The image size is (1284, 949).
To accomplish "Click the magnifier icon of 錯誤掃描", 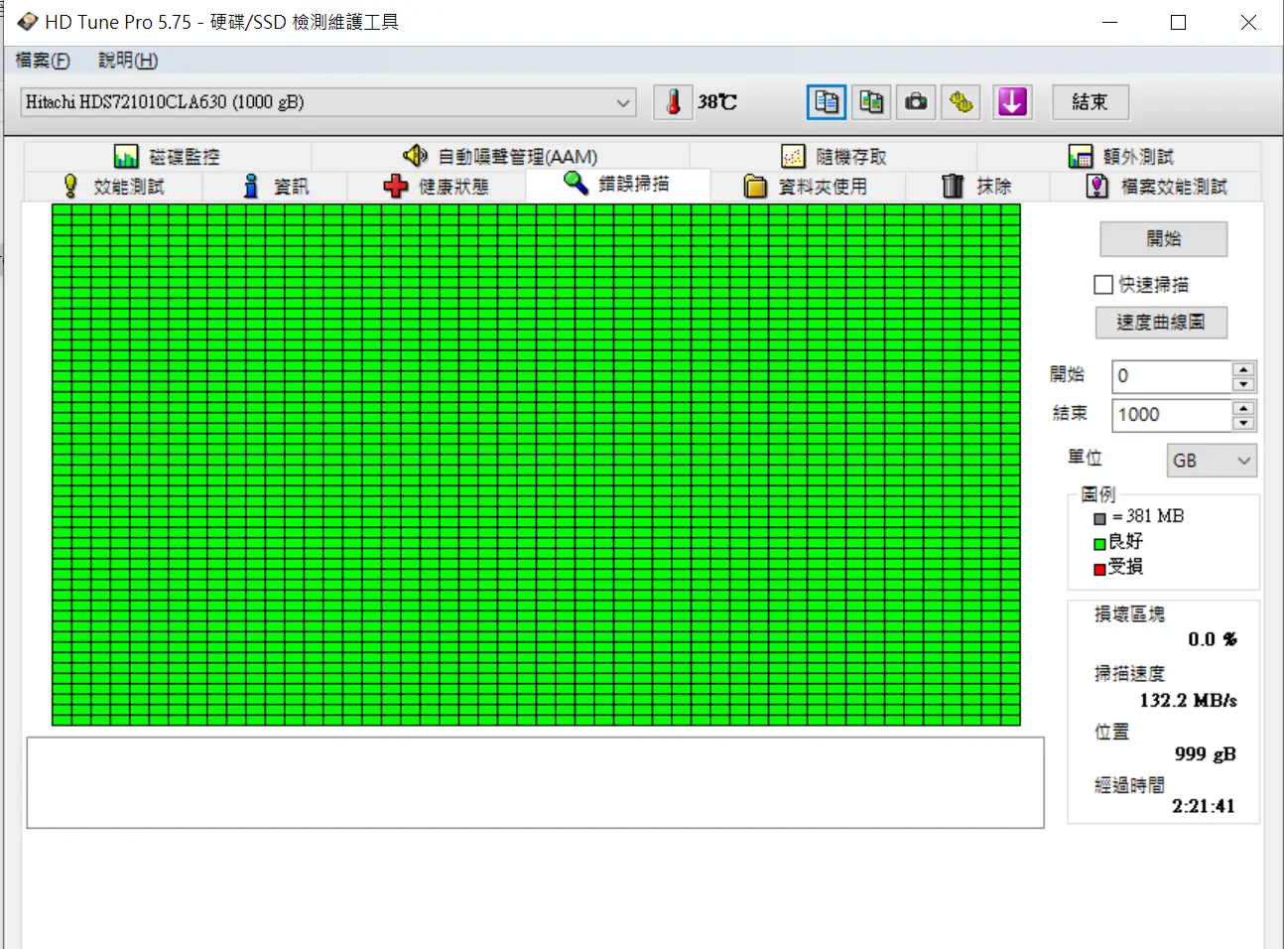I will (576, 183).
